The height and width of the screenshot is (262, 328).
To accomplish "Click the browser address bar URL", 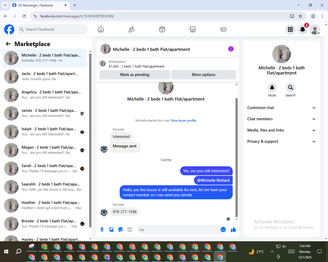I will point(77,16).
